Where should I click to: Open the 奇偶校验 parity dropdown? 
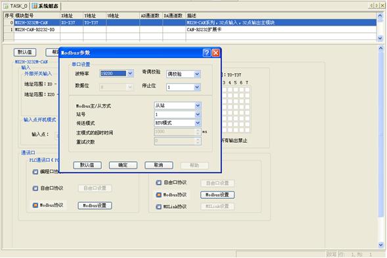(197, 74)
